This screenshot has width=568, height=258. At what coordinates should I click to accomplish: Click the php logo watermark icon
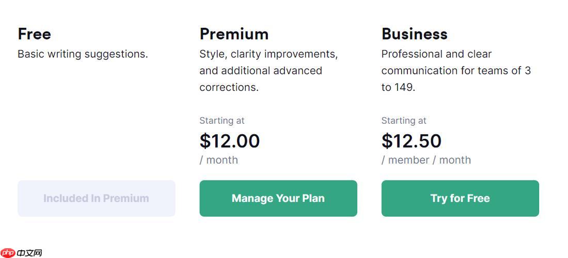pos(8,253)
